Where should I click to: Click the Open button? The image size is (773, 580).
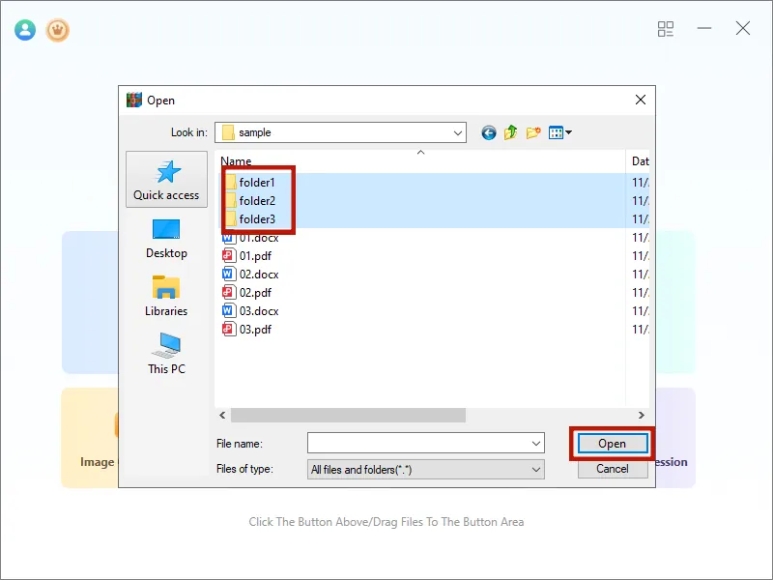[x=612, y=443]
